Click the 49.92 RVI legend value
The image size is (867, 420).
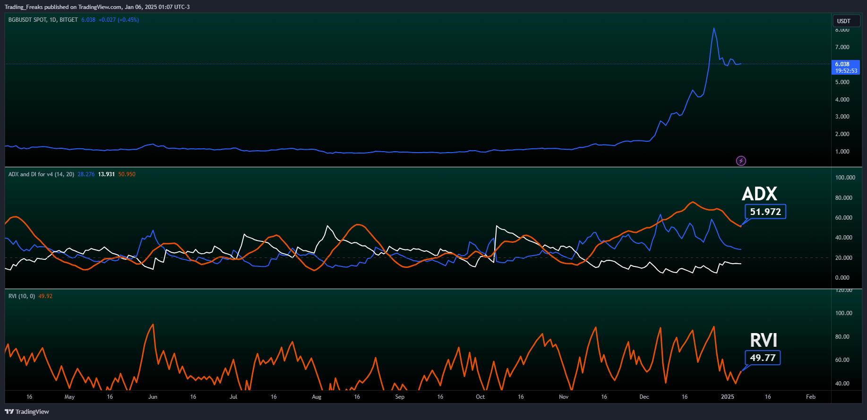pyautogui.click(x=45, y=296)
